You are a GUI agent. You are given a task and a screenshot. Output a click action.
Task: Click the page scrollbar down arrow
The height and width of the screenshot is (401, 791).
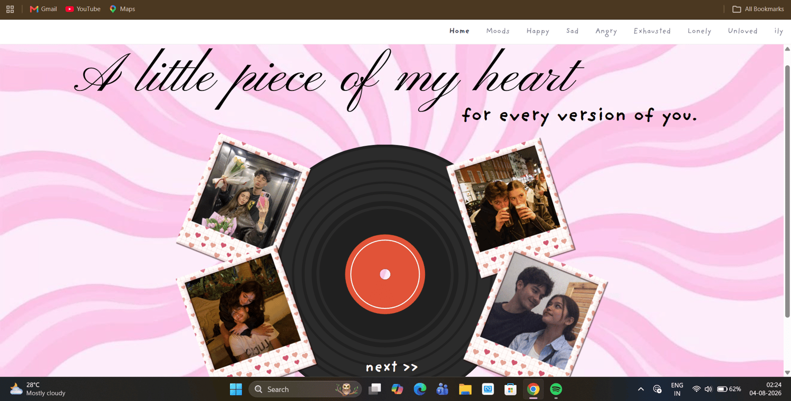pyautogui.click(x=787, y=373)
